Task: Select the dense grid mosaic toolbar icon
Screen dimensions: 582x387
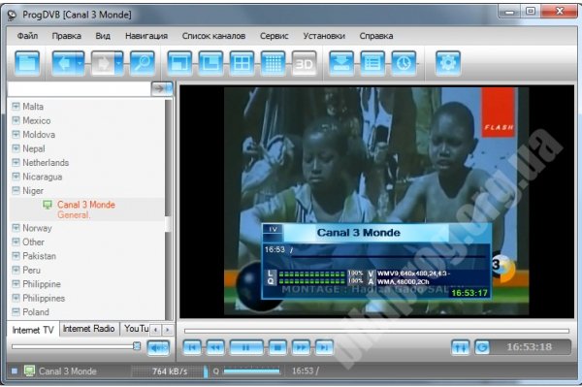Action: [274, 63]
